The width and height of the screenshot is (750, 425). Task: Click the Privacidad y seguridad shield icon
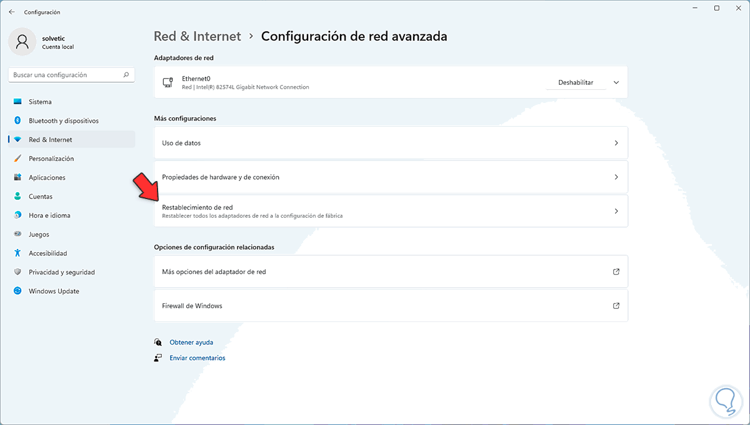(x=17, y=272)
